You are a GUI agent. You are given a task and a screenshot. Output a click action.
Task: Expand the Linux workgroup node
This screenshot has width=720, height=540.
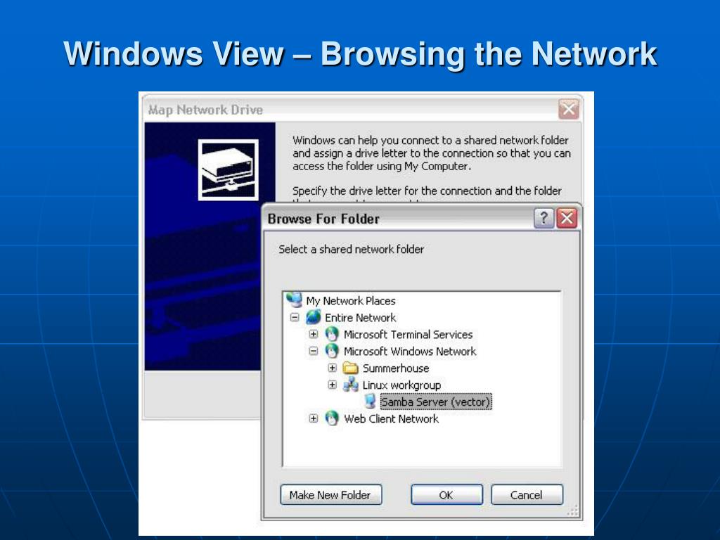pyautogui.click(x=333, y=385)
